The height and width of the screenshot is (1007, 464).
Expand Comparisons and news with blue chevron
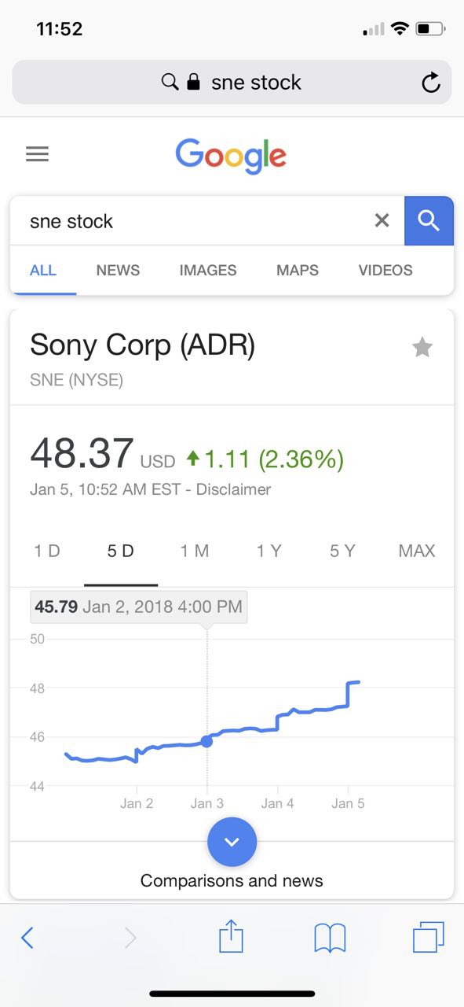(232, 842)
